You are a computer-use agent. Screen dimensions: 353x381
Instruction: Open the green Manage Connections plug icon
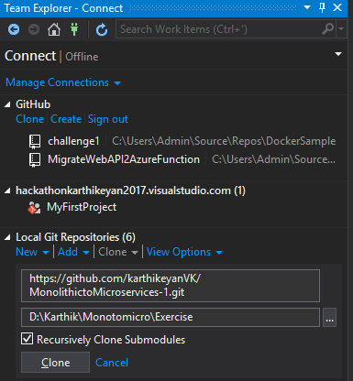pos(74,29)
